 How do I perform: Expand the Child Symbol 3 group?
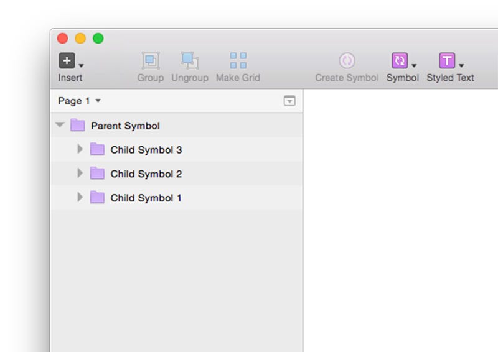click(x=80, y=149)
